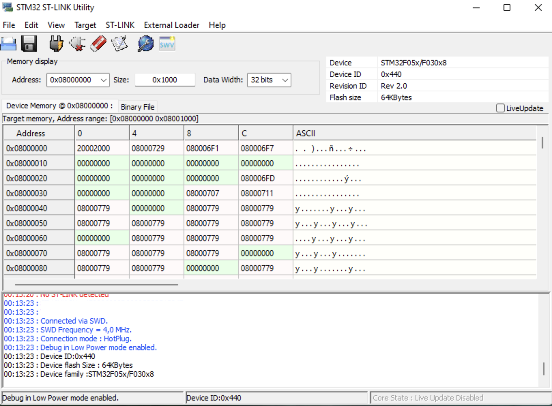Open the Target menu
The width and height of the screenshot is (552, 406).
click(85, 25)
